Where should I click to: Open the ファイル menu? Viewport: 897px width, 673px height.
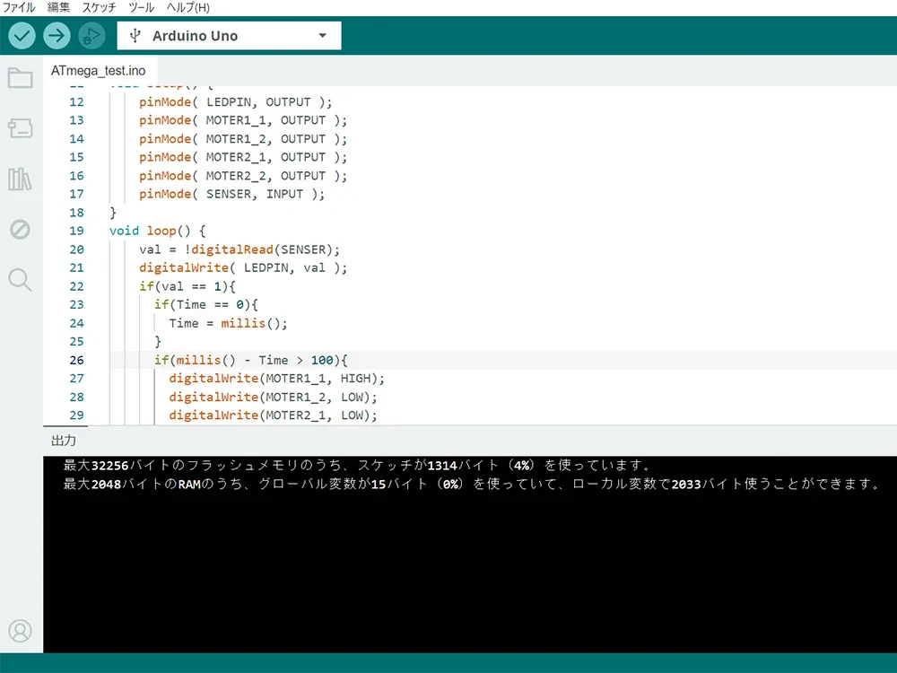point(20,7)
